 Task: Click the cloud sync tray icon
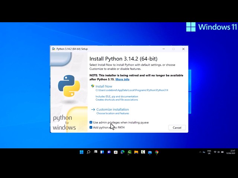coord(204,152)
